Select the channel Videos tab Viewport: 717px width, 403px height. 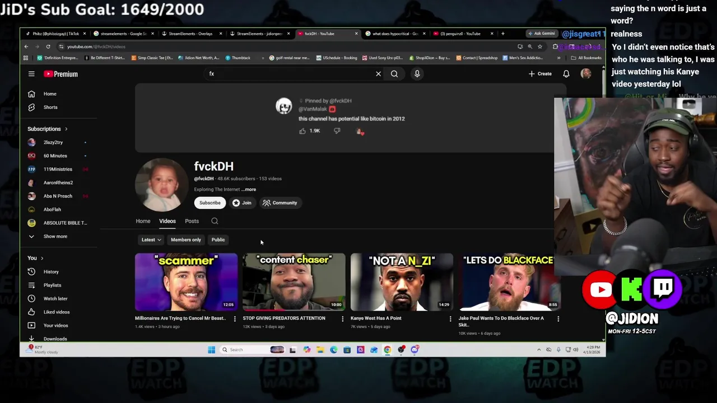click(167, 221)
